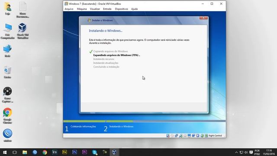Click the Instalando atualizações step
Screen dimensions: 277x156
(x=106, y=63)
